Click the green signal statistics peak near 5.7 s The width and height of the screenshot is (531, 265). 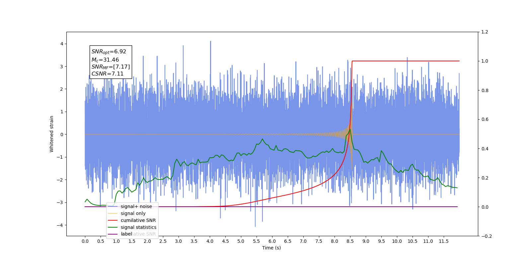click(262, 139)
